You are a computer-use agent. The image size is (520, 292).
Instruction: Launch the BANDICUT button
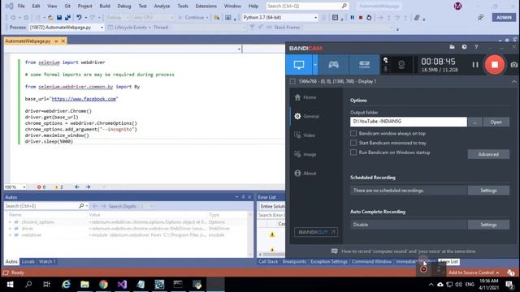click(316, 232)
